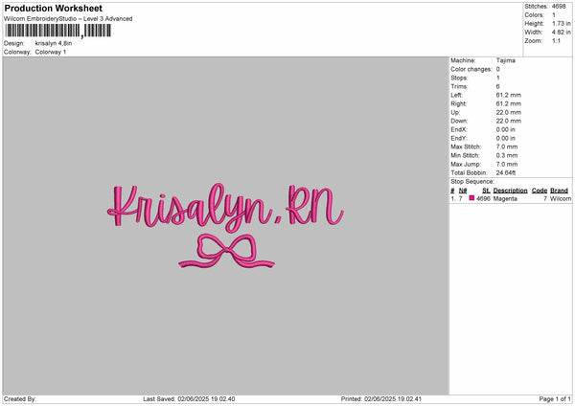575x406 pixels.
Task: Click the 'Wilcom' brand entry
Action: pyautogui.click(x=561, y=198)
